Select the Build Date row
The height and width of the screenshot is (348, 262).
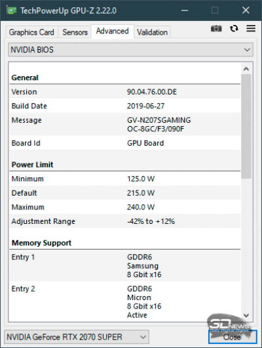(125, 106)
